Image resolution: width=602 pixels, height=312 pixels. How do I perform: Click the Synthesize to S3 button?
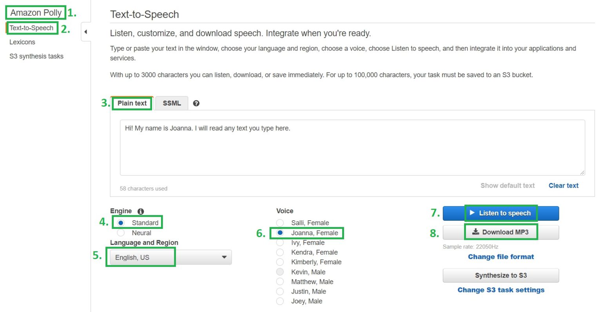point(501,276)
